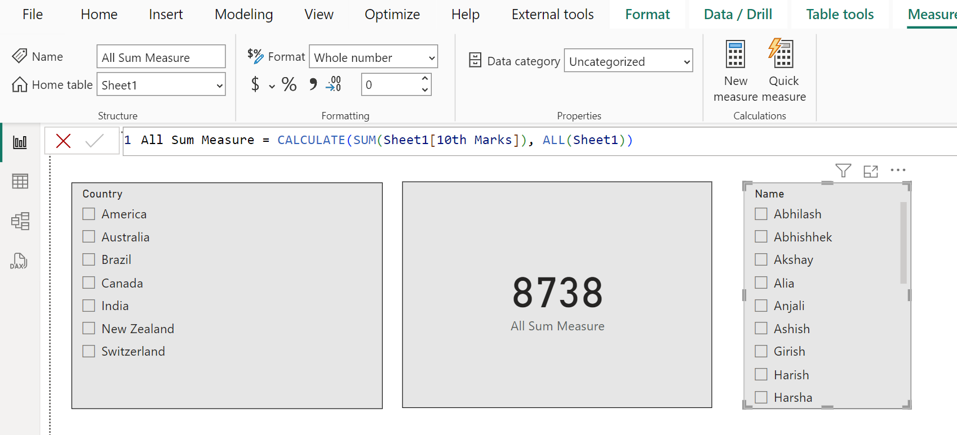
Task: Open the Modeling ribbon tab
Action: [x=243, y=15]
